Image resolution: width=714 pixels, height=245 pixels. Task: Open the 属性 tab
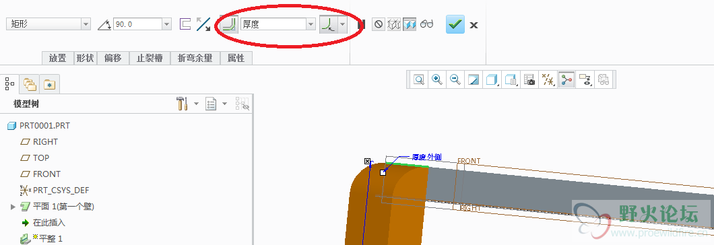pos(236,58)
